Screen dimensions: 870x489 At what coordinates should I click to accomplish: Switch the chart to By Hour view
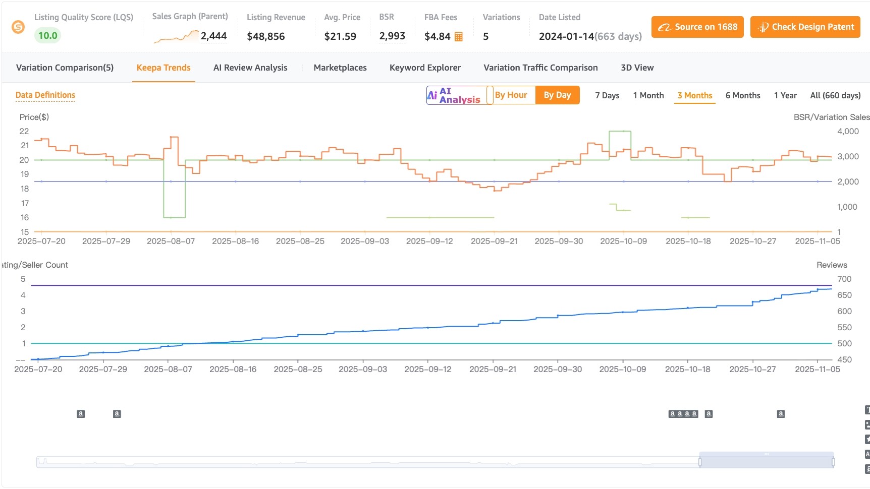pyautogui.click(x=512, y=95)
